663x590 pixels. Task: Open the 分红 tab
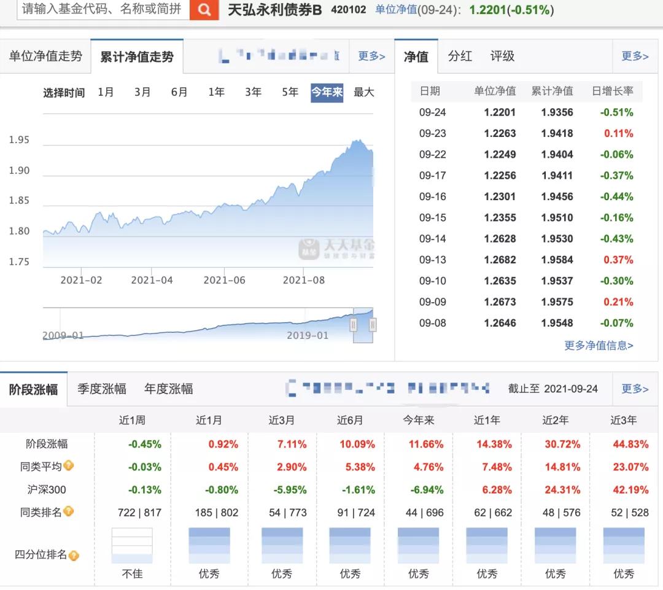click(460, 56)
